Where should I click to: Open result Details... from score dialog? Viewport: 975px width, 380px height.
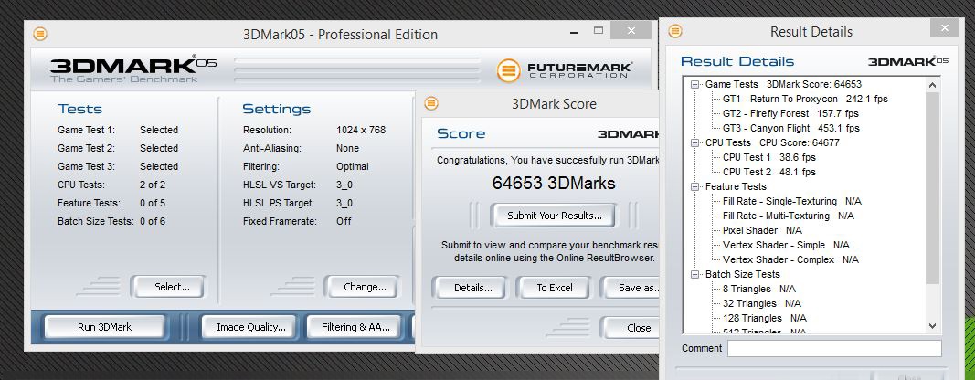tap(473, 288)
